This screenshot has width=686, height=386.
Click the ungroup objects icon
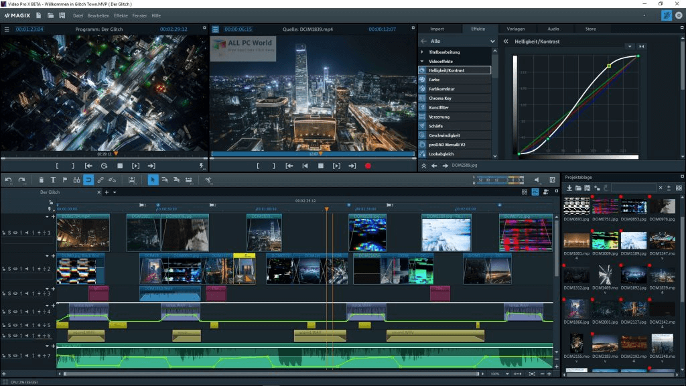[112, 180]
